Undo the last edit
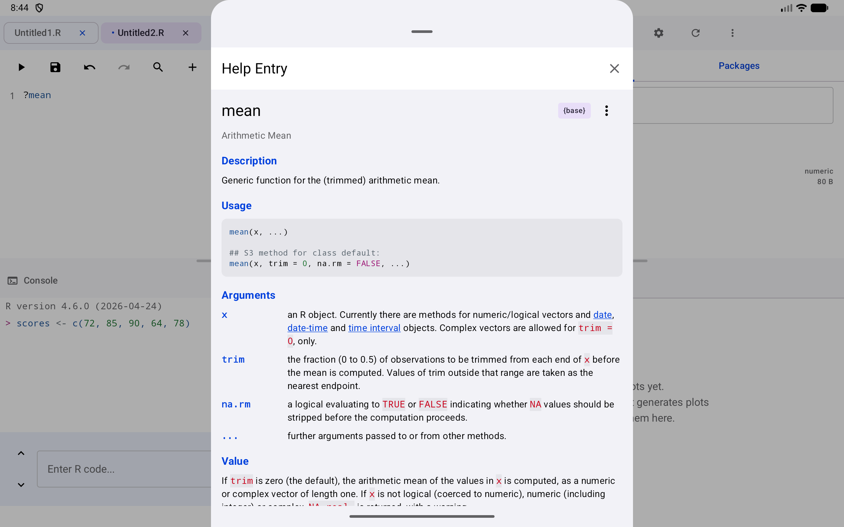 pos(89,67)
